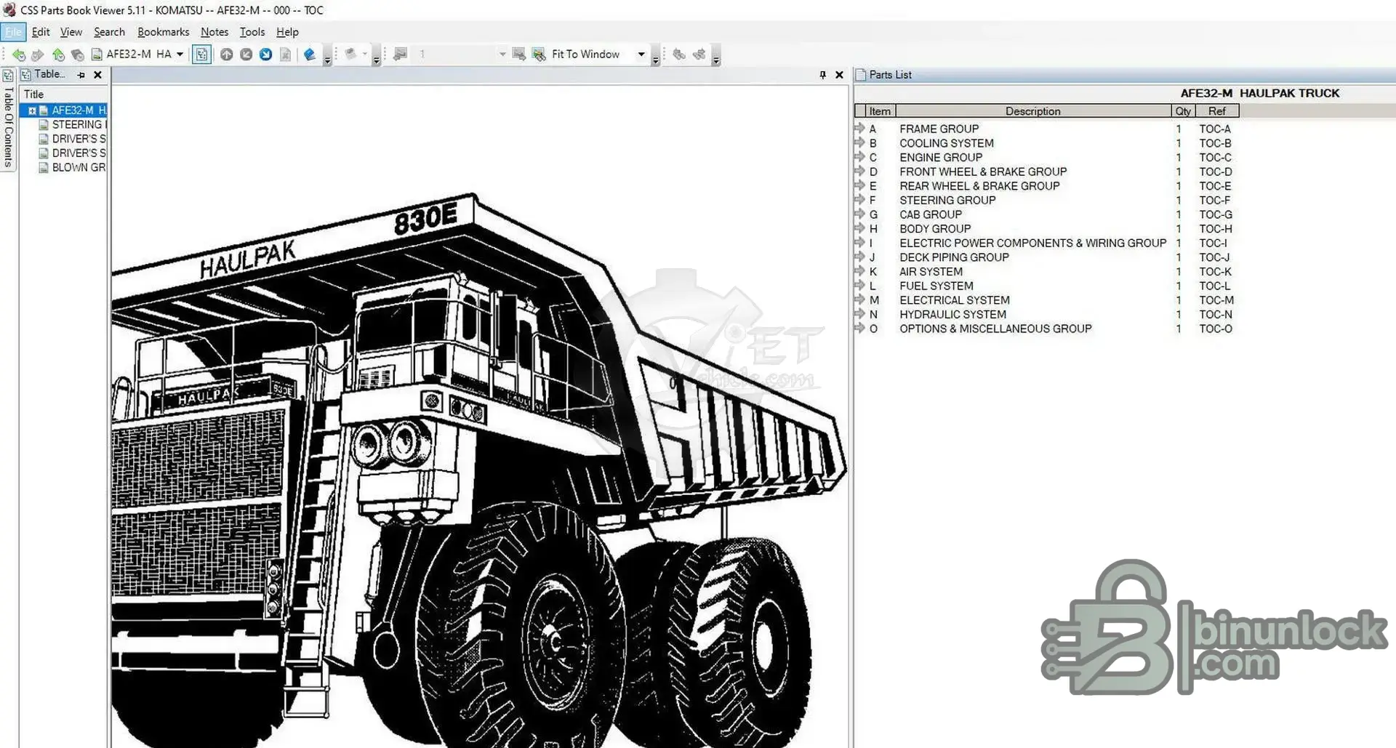Close the illustration viewer panel
This screenshot has width=1396, height=748.
(839, 75)
